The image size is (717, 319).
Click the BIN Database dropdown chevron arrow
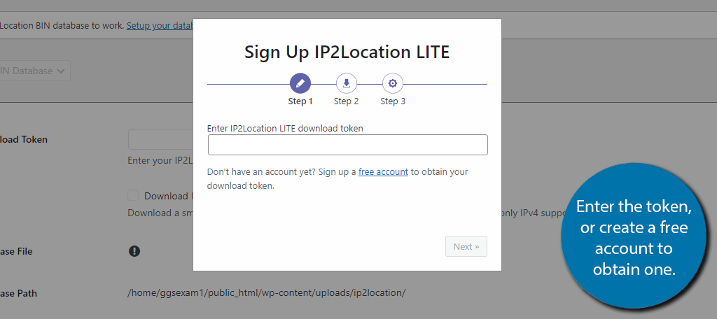coord(62,71)
